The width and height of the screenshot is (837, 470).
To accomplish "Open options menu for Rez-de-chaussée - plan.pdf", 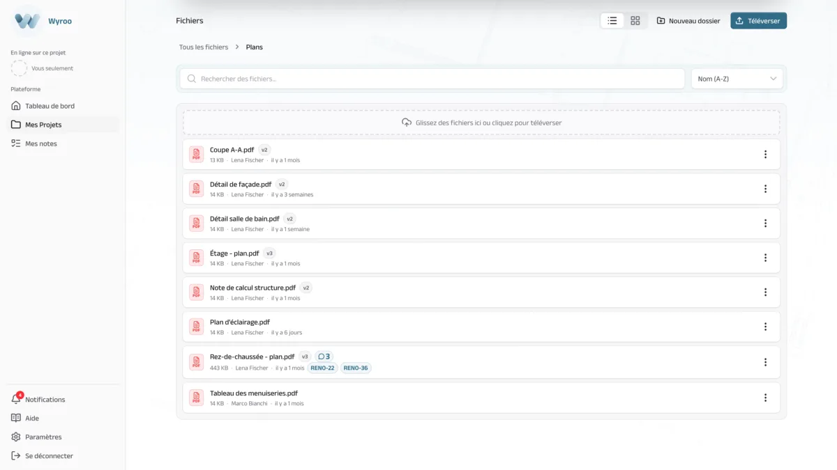I will [765, 362].
